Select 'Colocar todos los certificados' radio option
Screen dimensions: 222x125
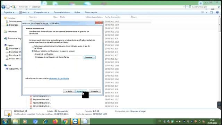[33, 51]
